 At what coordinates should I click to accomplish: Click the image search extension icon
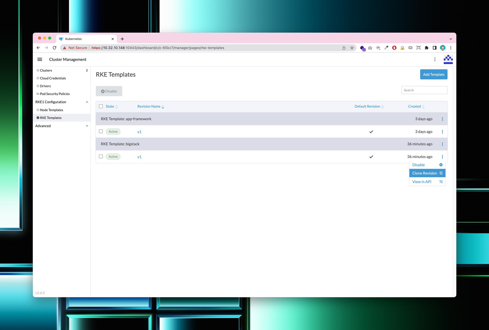tap(378, 48)
